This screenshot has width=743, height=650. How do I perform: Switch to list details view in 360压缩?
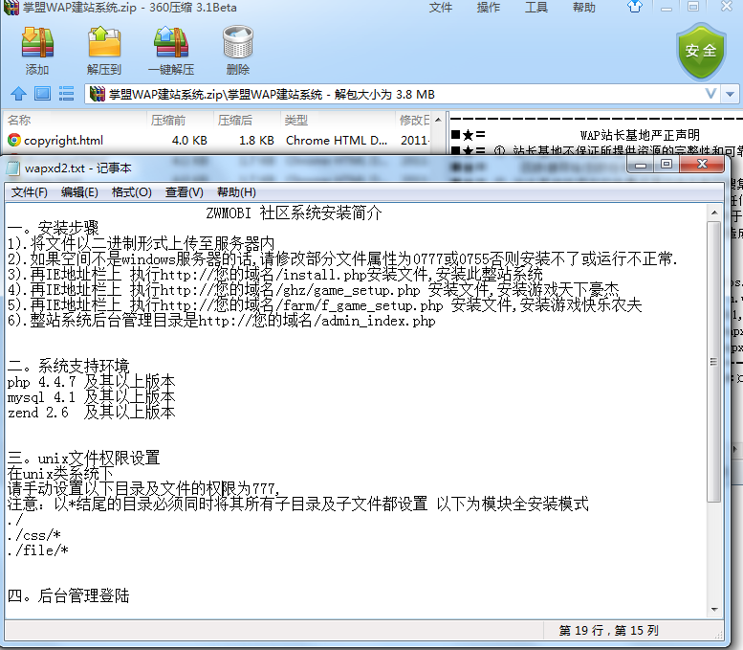click(x=66, y=94)
